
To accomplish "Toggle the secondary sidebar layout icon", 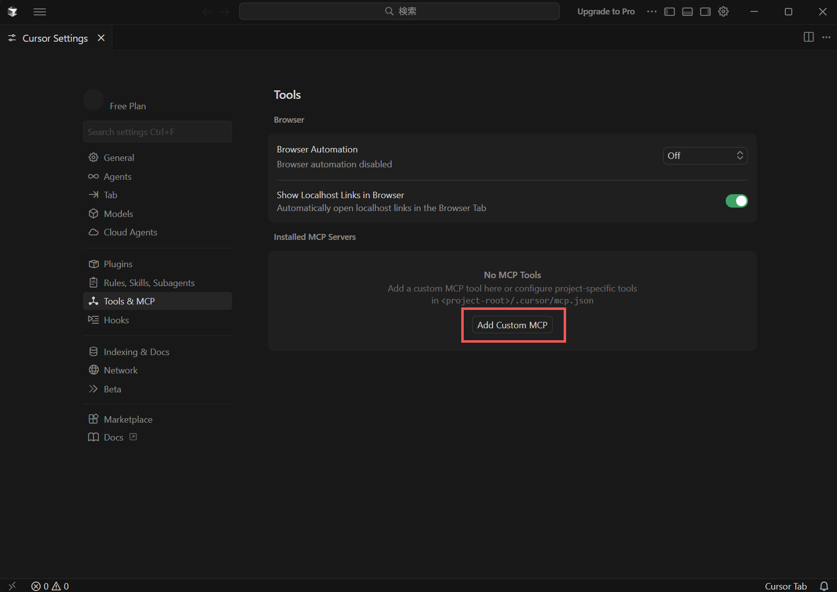I will [x=705, y=12].
